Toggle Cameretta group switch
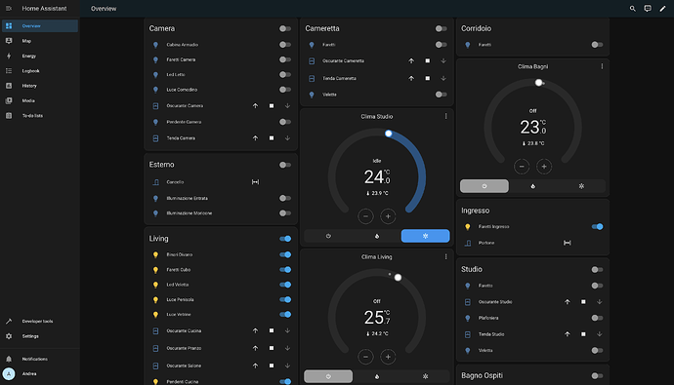This screenshot has height=385, width=674. (x=441, y=28)
